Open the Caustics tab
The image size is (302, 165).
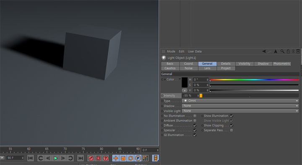(x=170, y=68)
